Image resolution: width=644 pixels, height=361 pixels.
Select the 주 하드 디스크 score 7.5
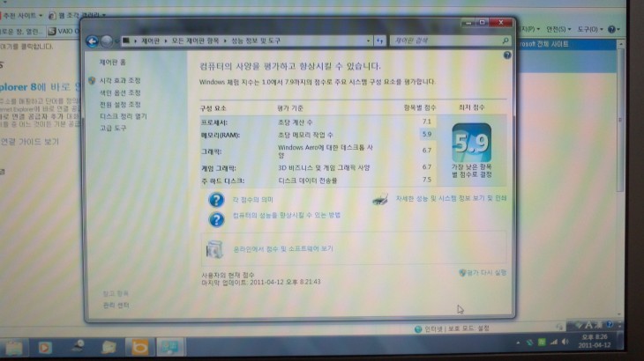(427, 180)
